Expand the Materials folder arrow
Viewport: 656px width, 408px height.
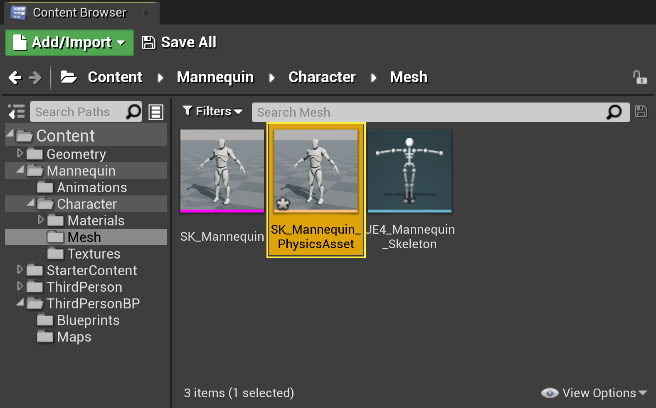pyautogui.click(x=40, y=220)
